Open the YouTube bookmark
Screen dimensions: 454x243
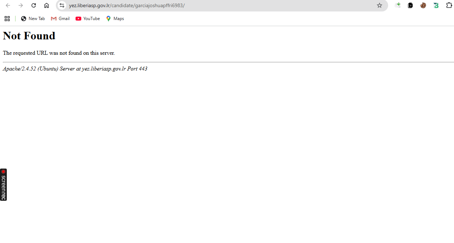88,19
